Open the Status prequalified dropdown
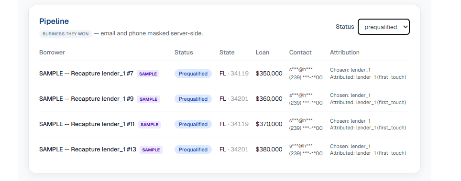This screenshot has width=461, height=181. tap(384, 27)
